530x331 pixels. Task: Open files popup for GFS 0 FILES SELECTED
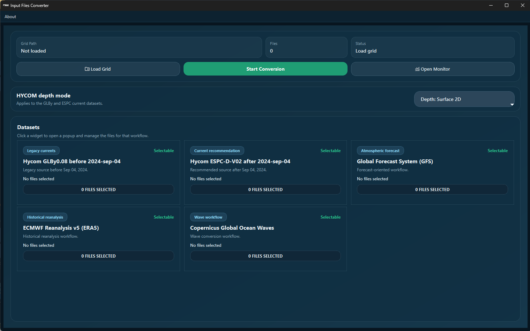(x=432, y=189)
